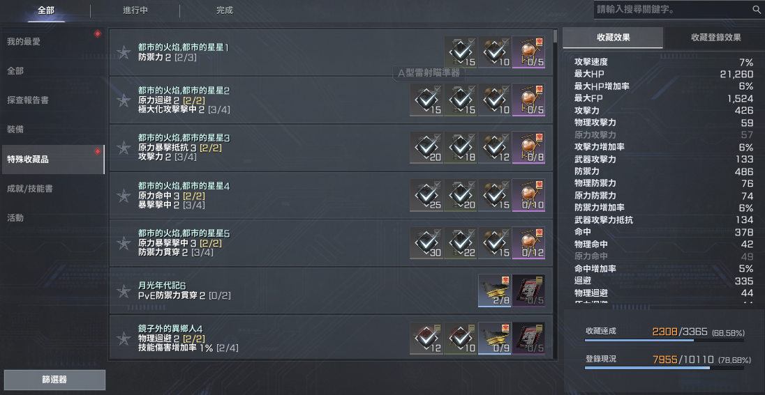Select the 0/5 item icon in 都市的星星1 row

click(x=528, y=52)
